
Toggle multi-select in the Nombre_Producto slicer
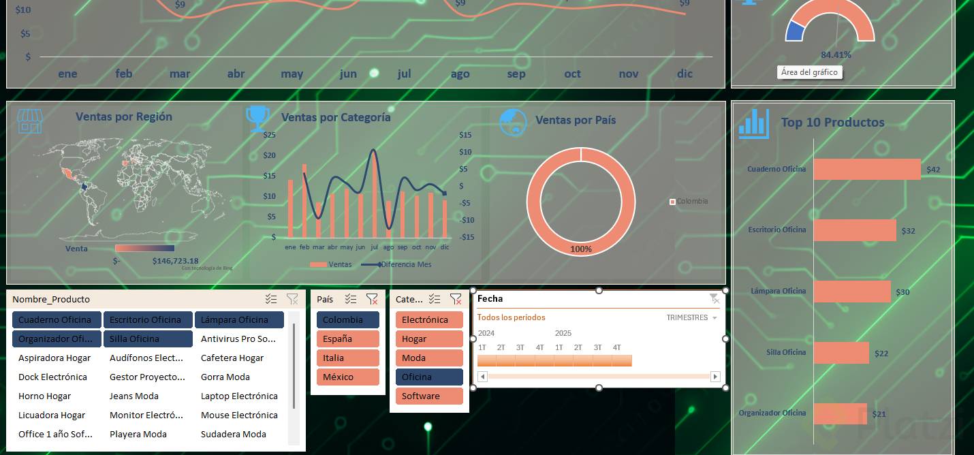point(271,299)
